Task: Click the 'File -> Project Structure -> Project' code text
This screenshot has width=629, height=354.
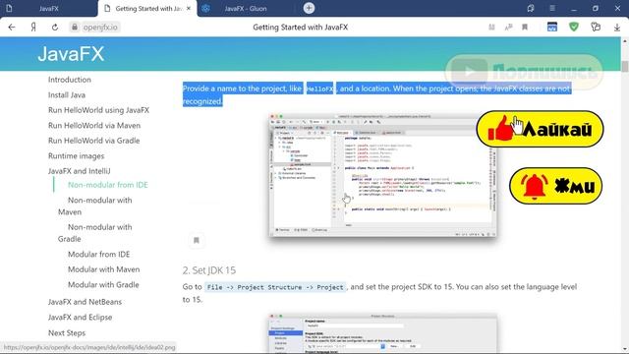Action: (x=275, y=287)
